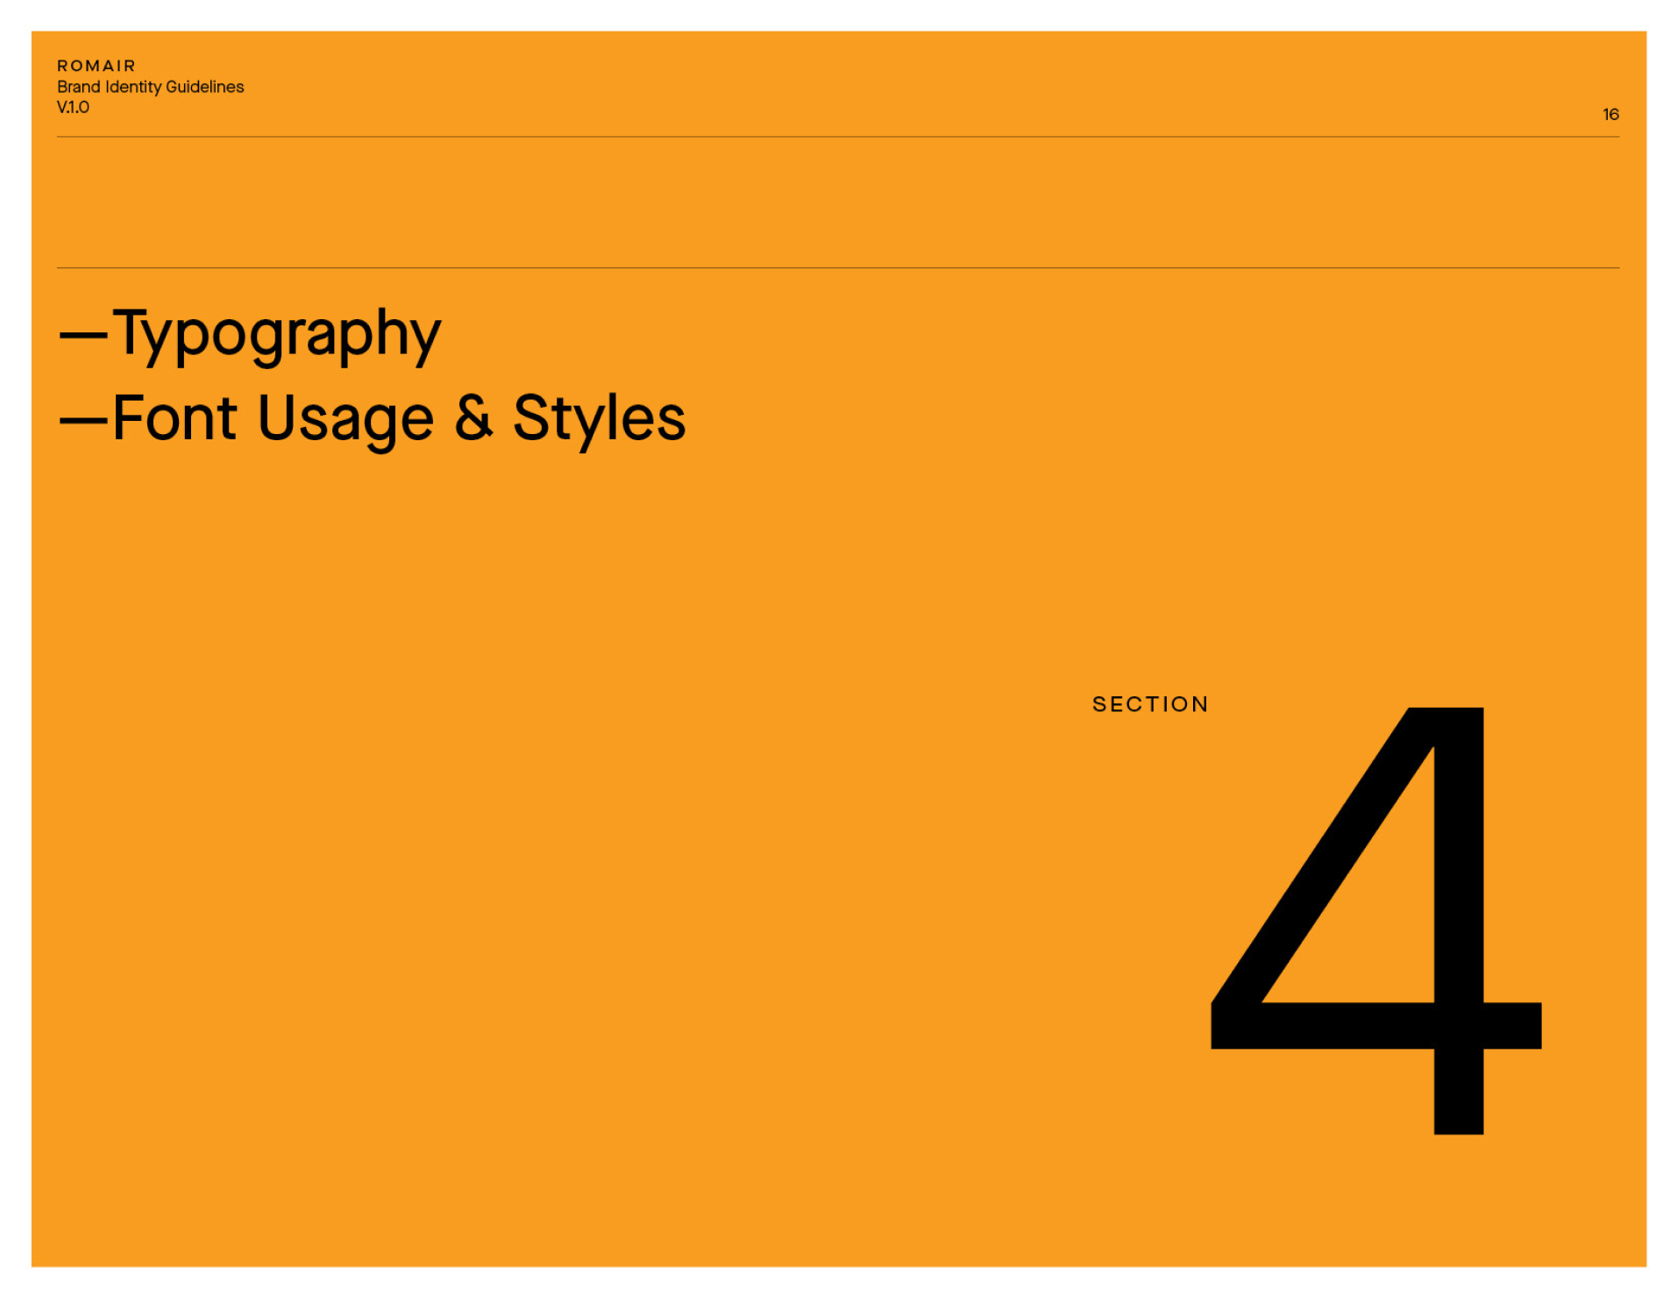
Task: Click the large numeral 4
Action: pyautogui.click(x=1375, y=920)
